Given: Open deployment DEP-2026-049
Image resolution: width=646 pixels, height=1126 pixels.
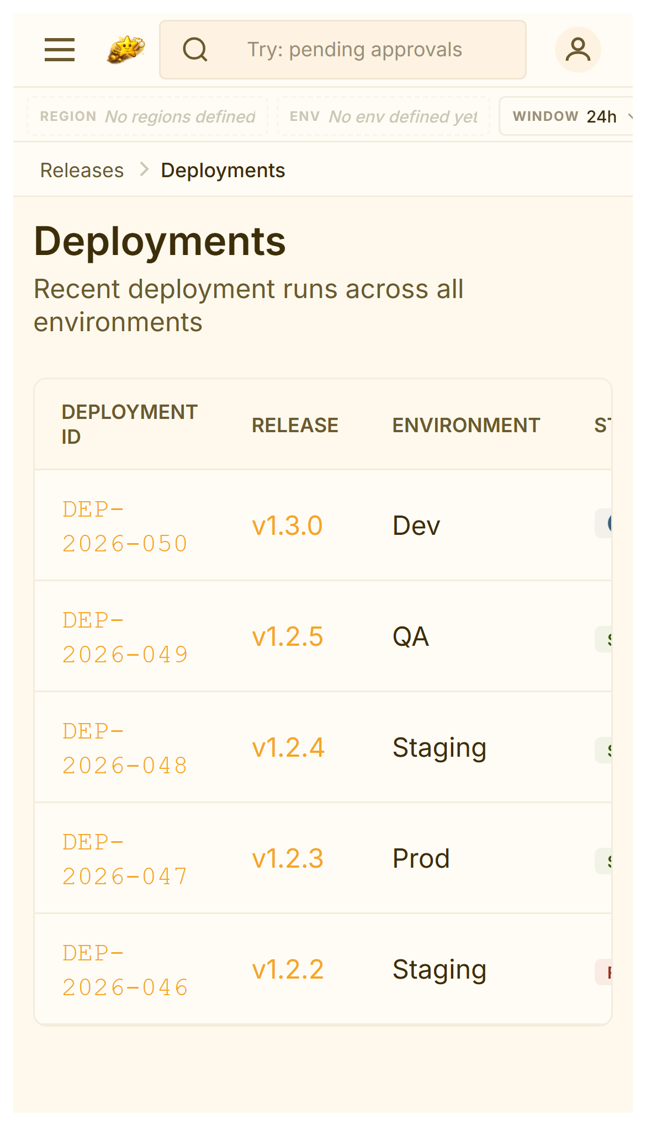Looking at the screenshot, I should 125,637.
